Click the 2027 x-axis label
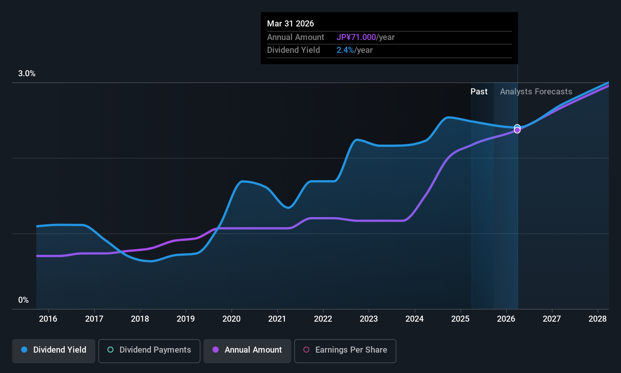The height and width of the screenshot is (373, 621). [x=552, y=319]
